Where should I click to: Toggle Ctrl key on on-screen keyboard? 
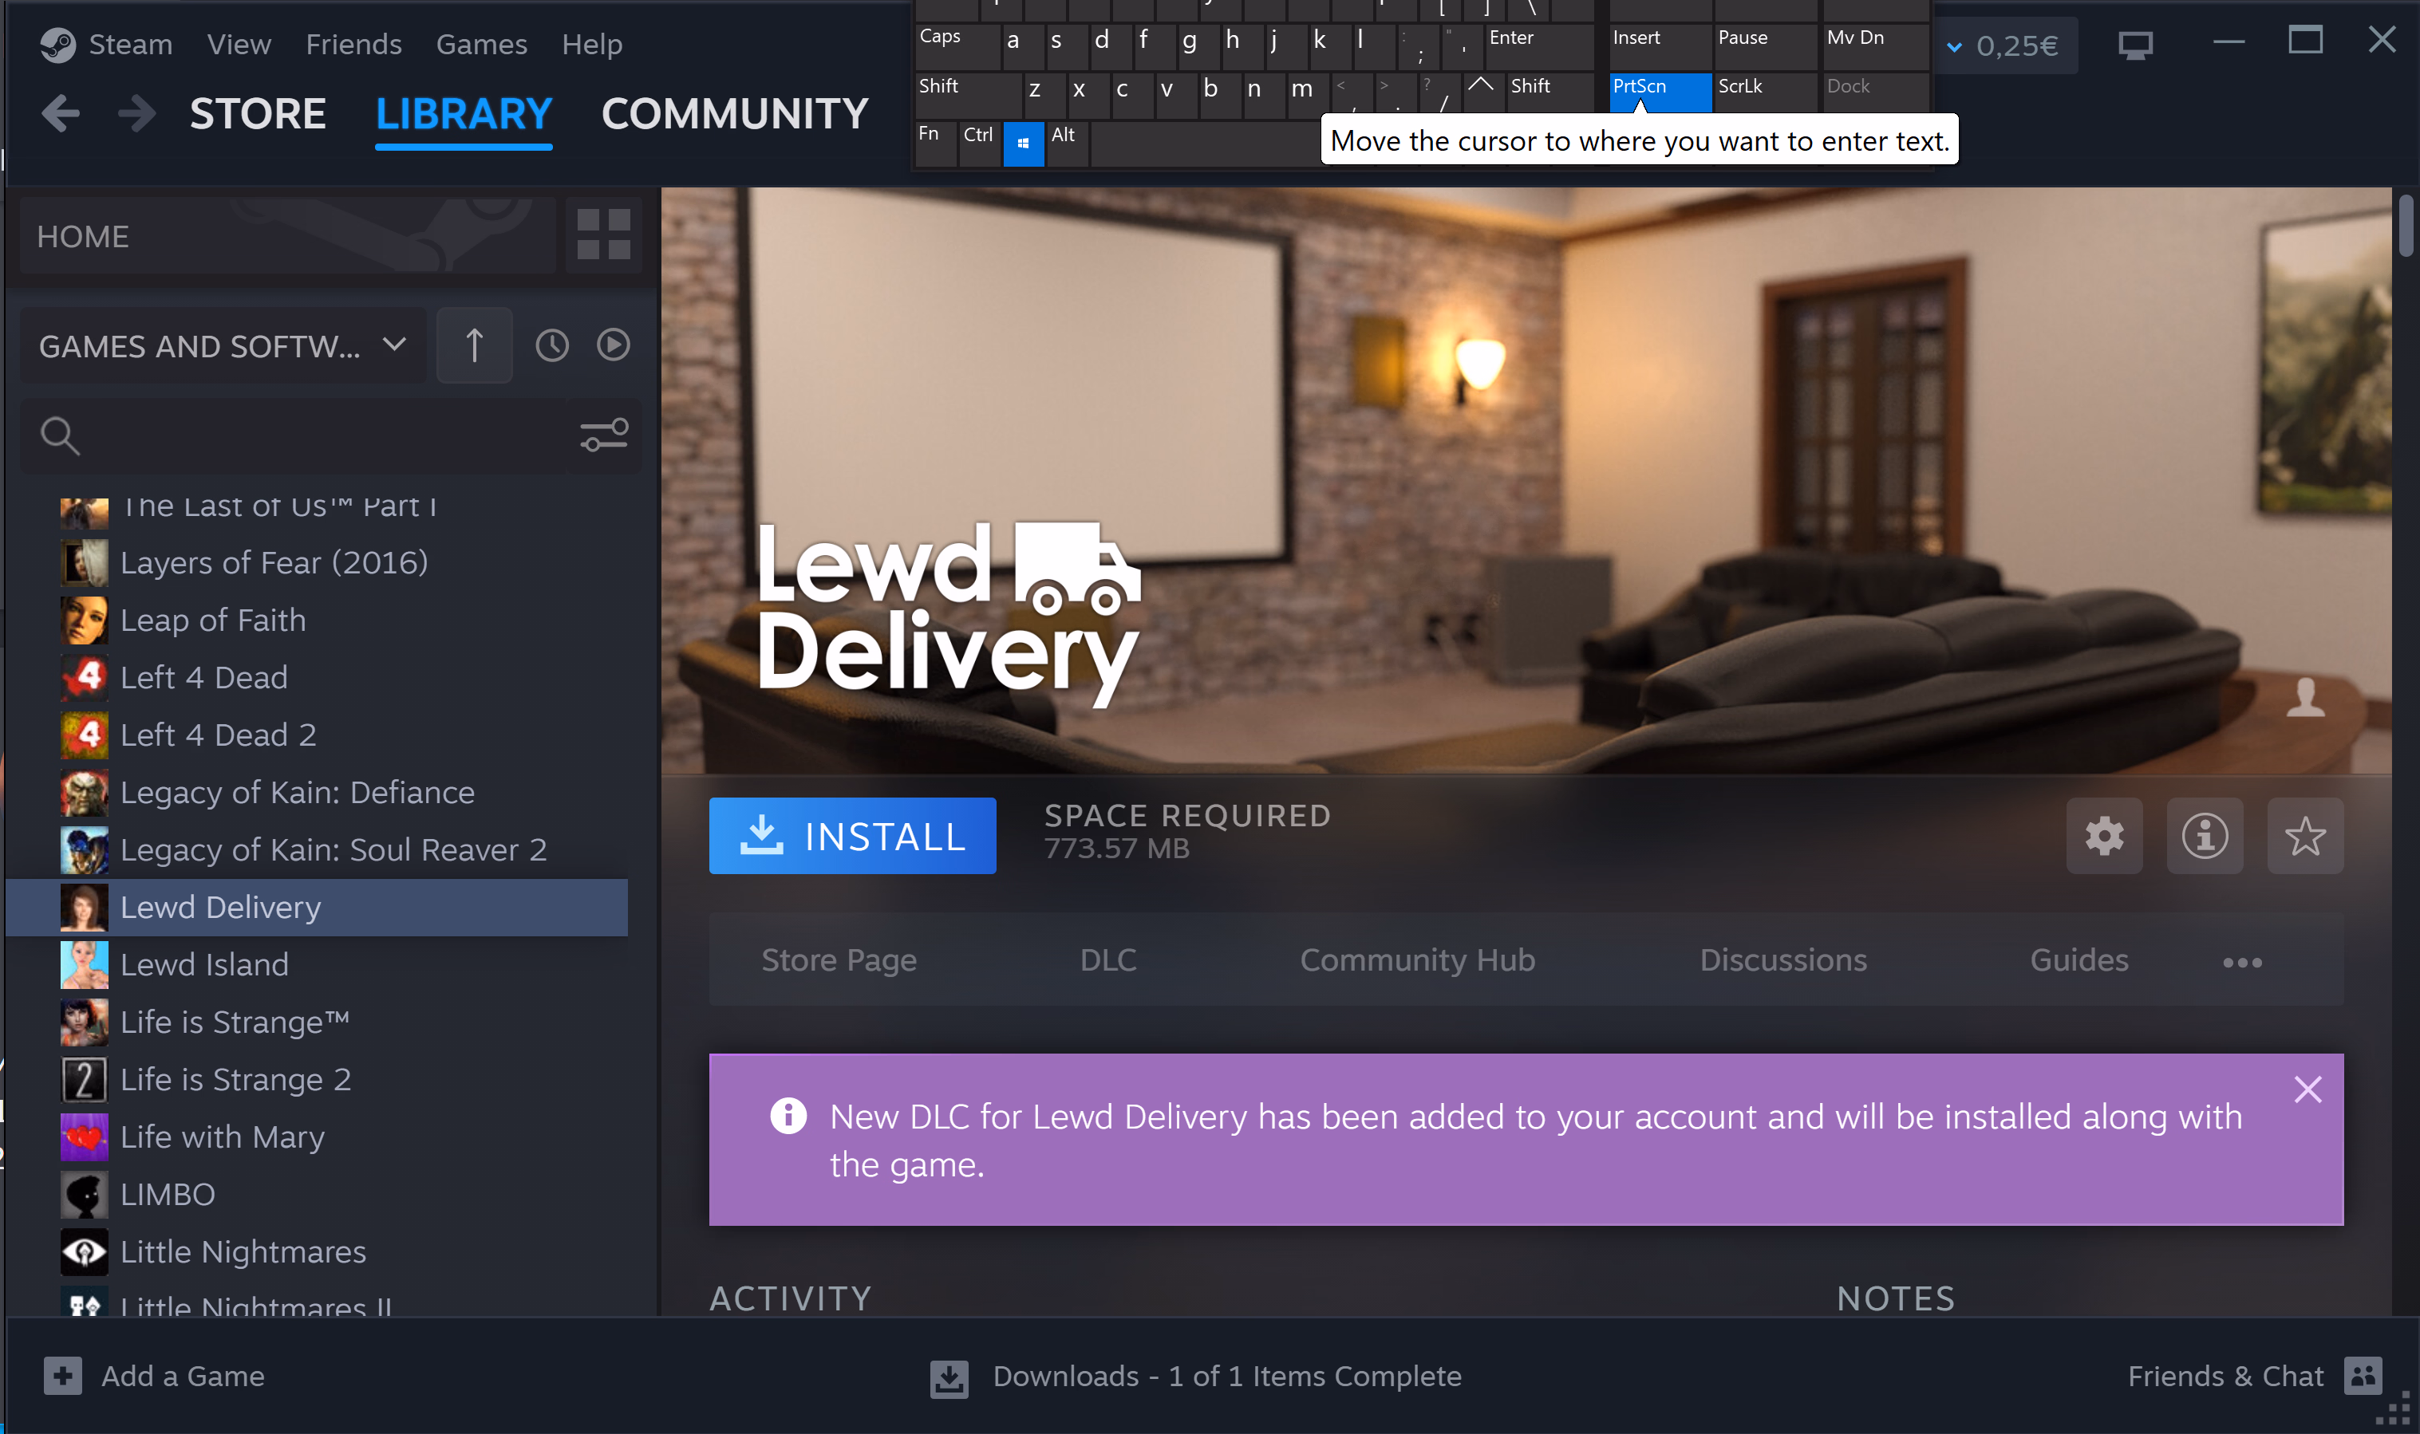click(979, 144)
